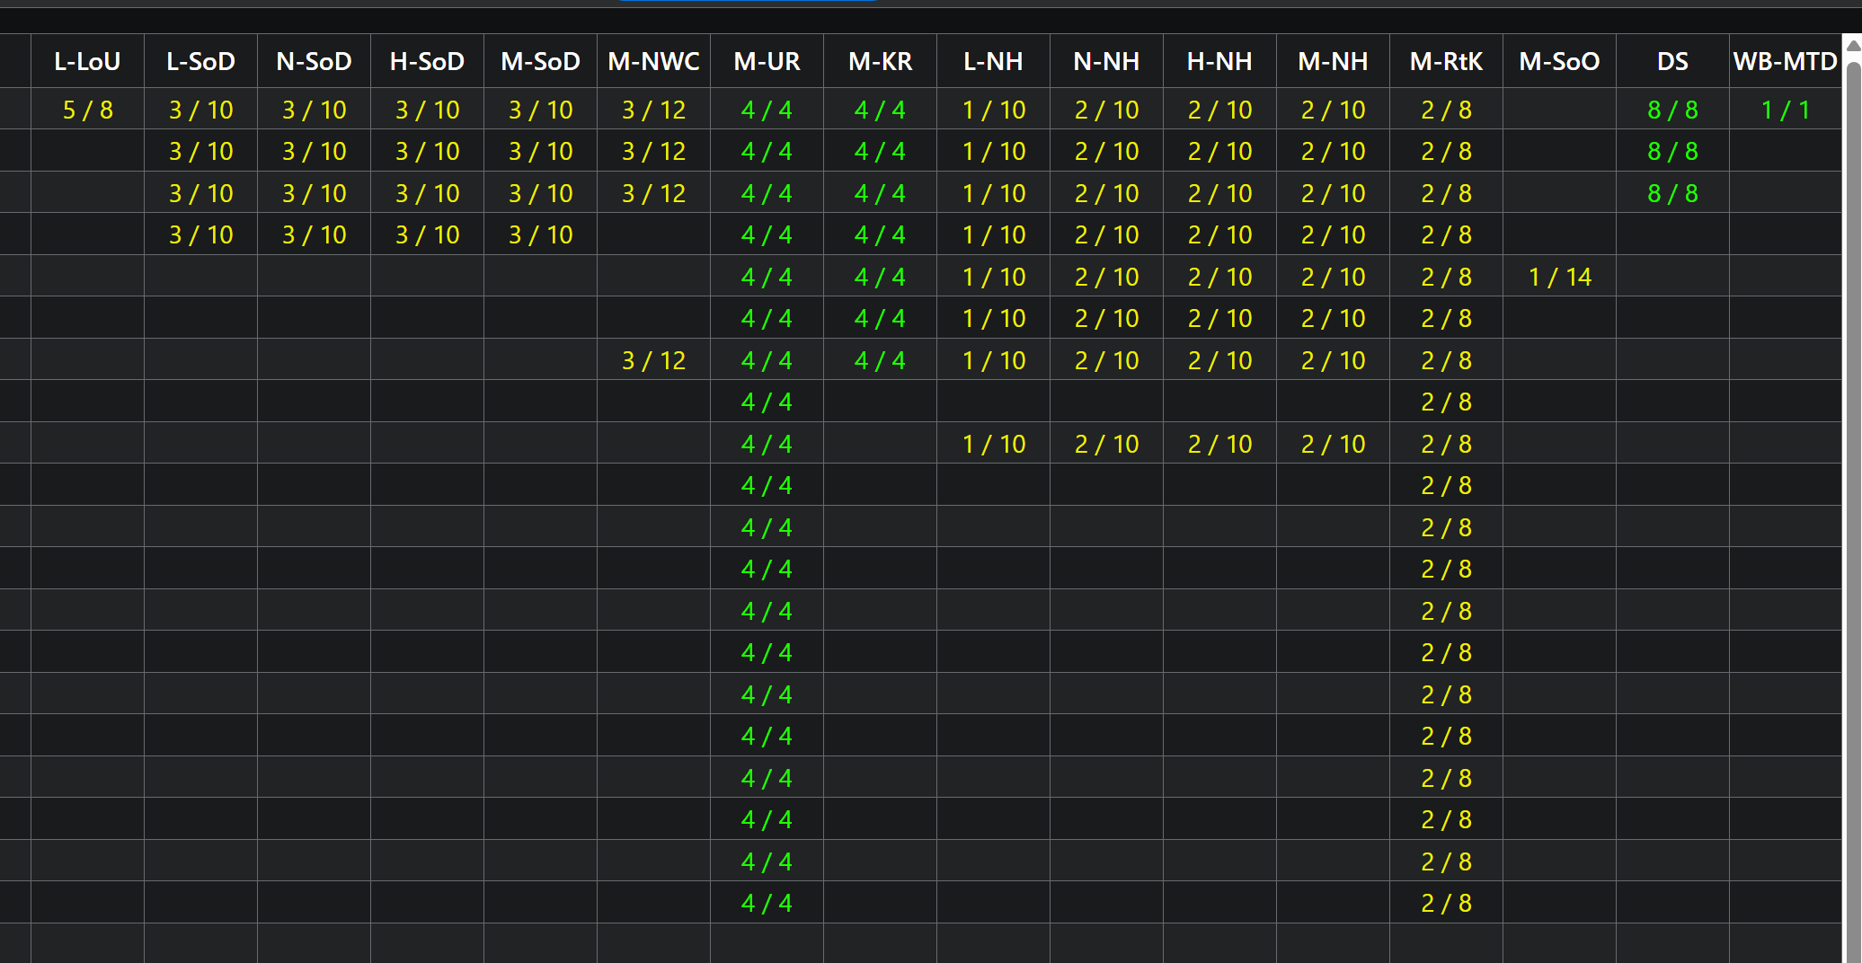This screenshot has width=1862, height=963.
Task: Select the third 8 / 8 cell under DS
Action: [x=1672, y=193]
